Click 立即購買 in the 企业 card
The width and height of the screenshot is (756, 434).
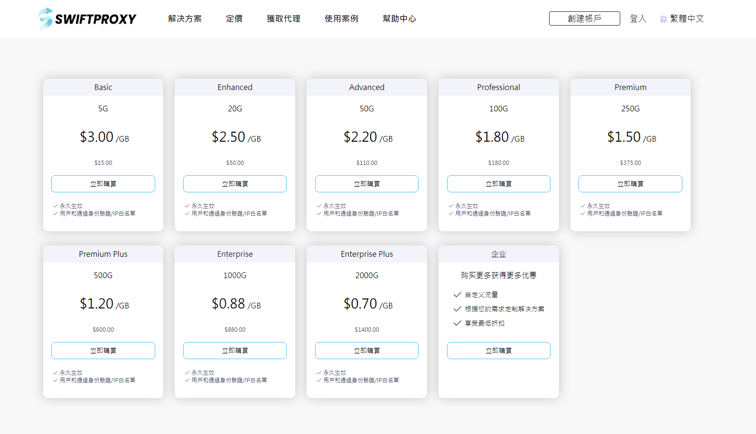click(x=498, y=351)
